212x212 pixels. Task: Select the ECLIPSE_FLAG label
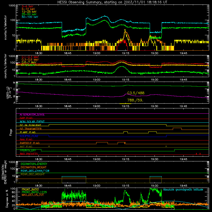[x=29, y=136]
